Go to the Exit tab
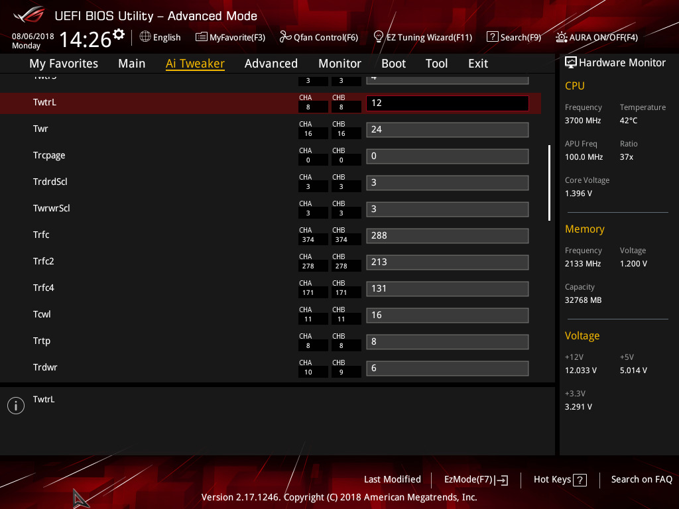This screenshot has height=509, width=679. (x=478, y=64)
